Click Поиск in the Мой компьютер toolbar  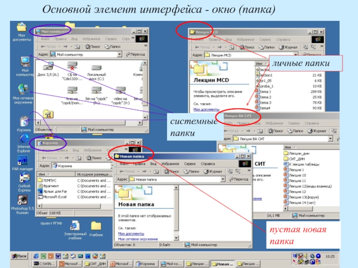click(93, 46)
